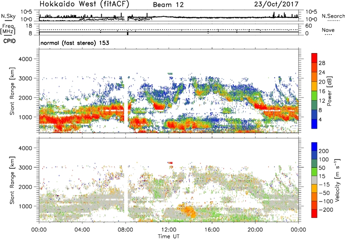Select "normal (fast stereo) 153" mode text
The width and height of the screenshot is (345, 239).
[x=75, y=43]
